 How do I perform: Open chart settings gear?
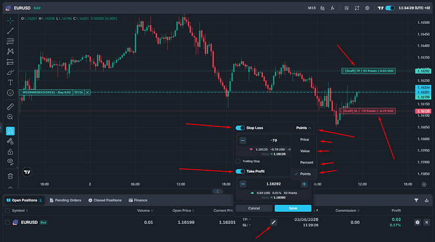pyautogui.click(x=367, y=8)
